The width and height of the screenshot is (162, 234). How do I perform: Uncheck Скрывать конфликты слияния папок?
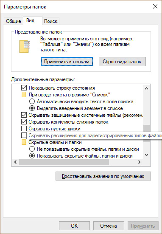(24, 122)
